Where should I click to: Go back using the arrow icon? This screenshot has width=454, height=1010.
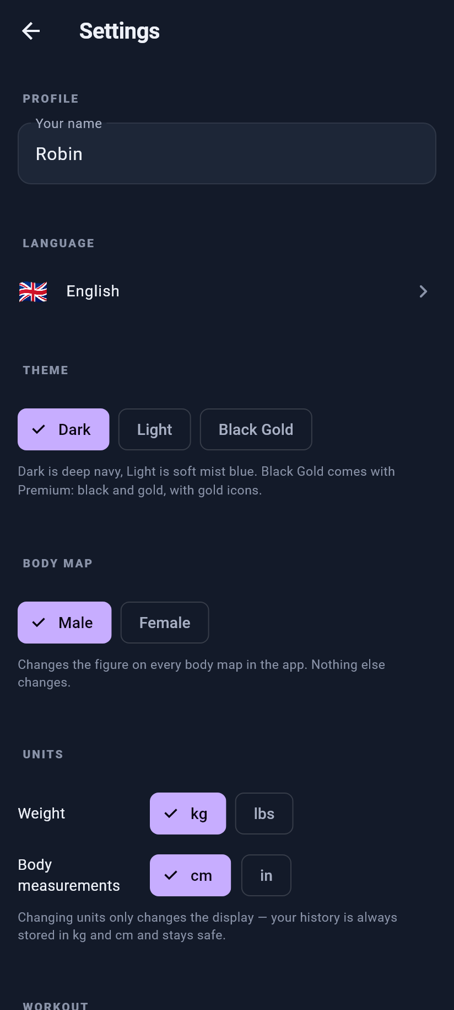pyautogui.click(x=31, y=31)
